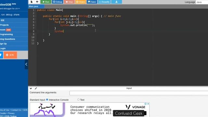Screen dimensions: 208x117
Task: Open the Classroom sidebar item
Action: pyautogui.click(x=14, y=30)
